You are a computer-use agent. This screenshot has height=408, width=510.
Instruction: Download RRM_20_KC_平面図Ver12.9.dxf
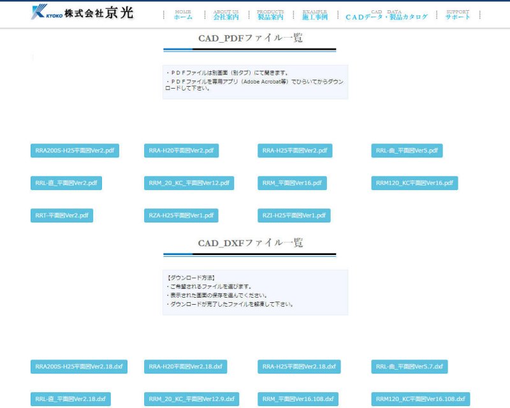click(192, 399)
